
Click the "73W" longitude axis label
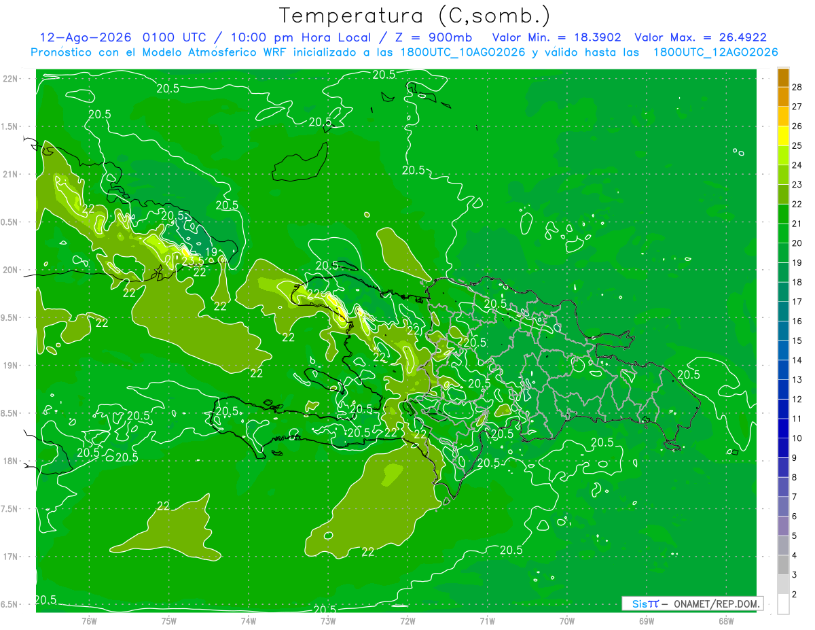(328, 620)
